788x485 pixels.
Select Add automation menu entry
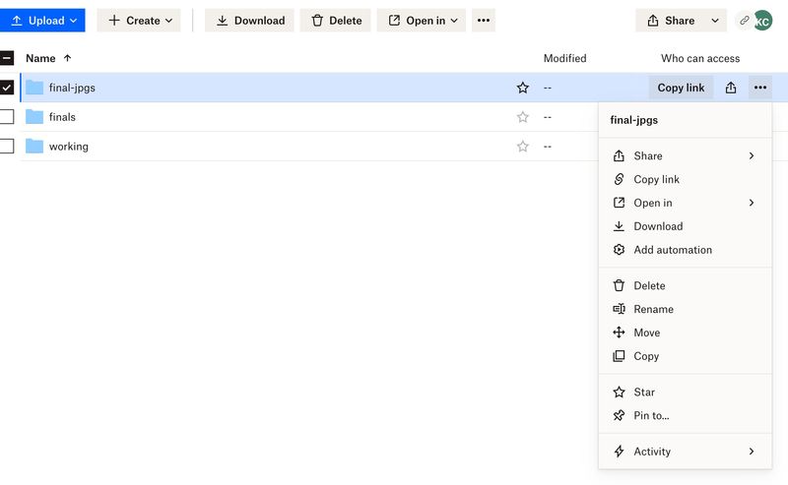672,250
